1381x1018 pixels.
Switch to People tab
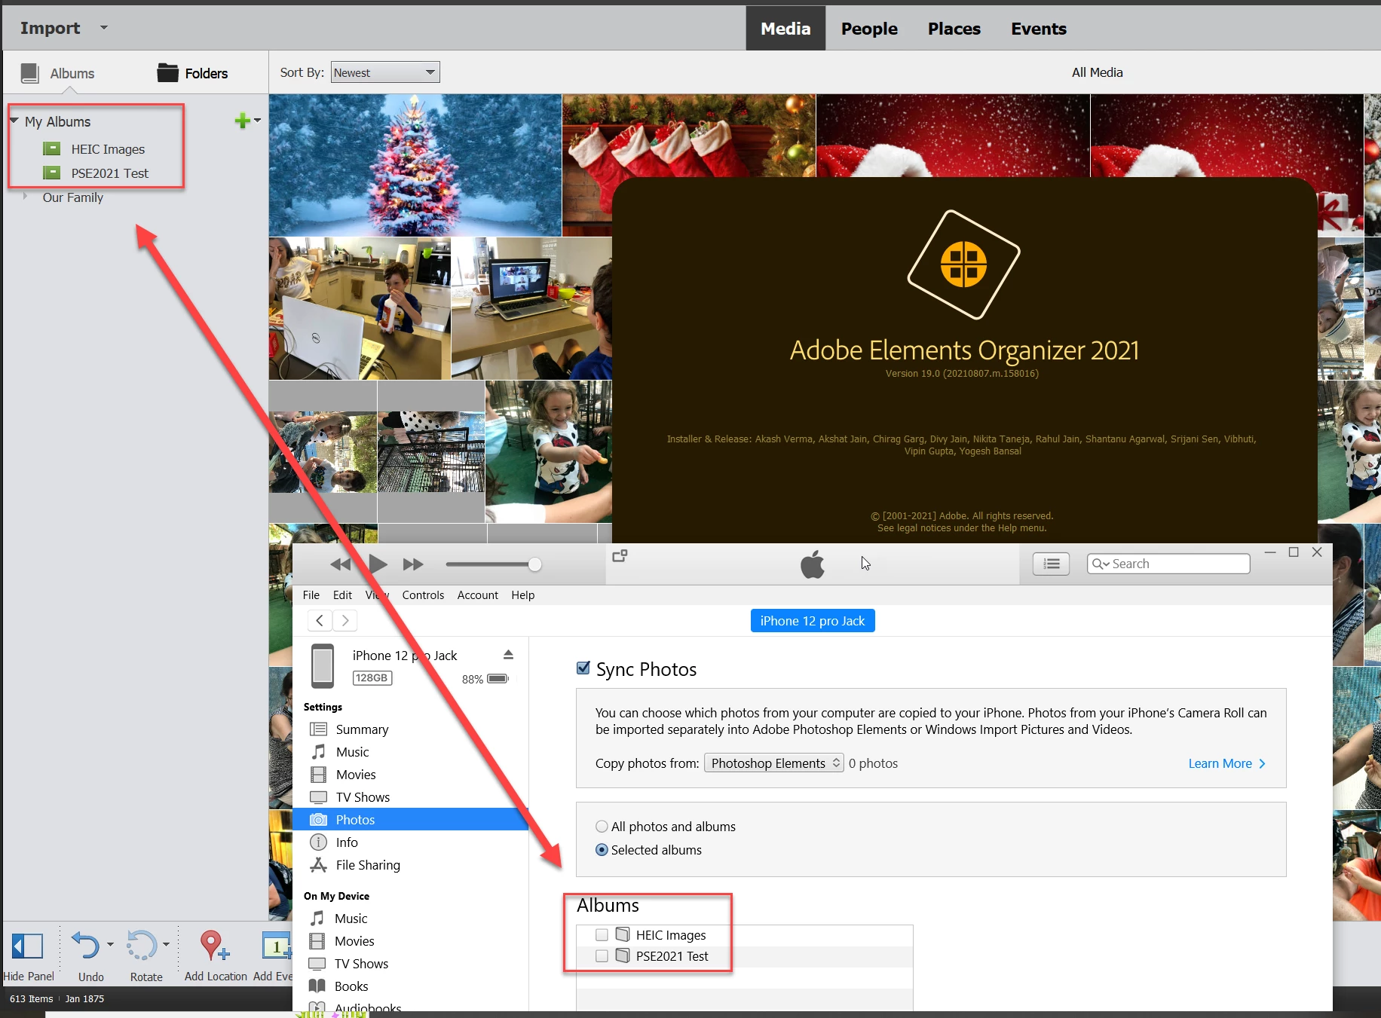[869, 29]
